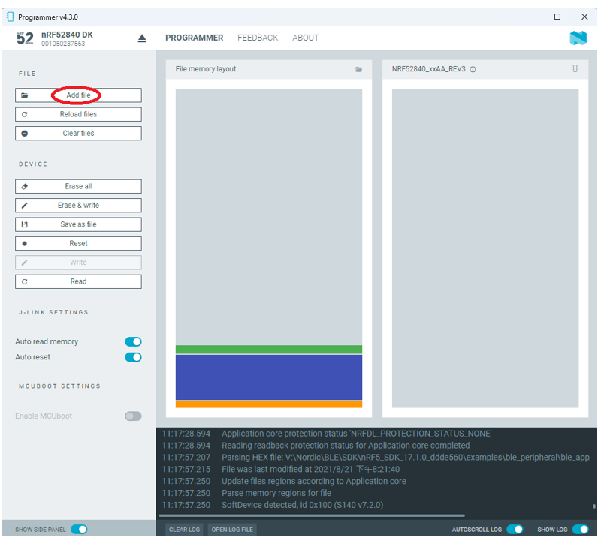Image resolution: width=607 pixels, height=538 pixels.
Task: Switch to the About tab
Action: (x=305, y=38)
